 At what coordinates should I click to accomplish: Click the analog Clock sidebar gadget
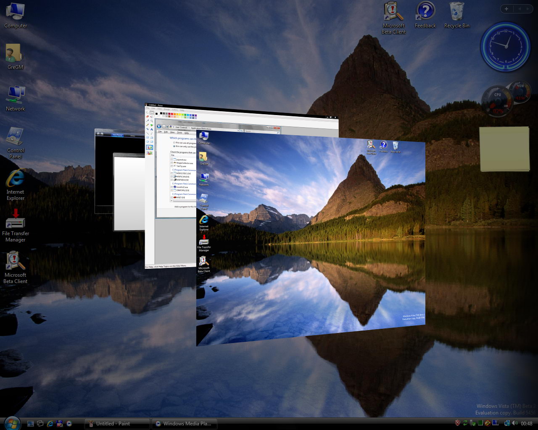pos(506,46)
